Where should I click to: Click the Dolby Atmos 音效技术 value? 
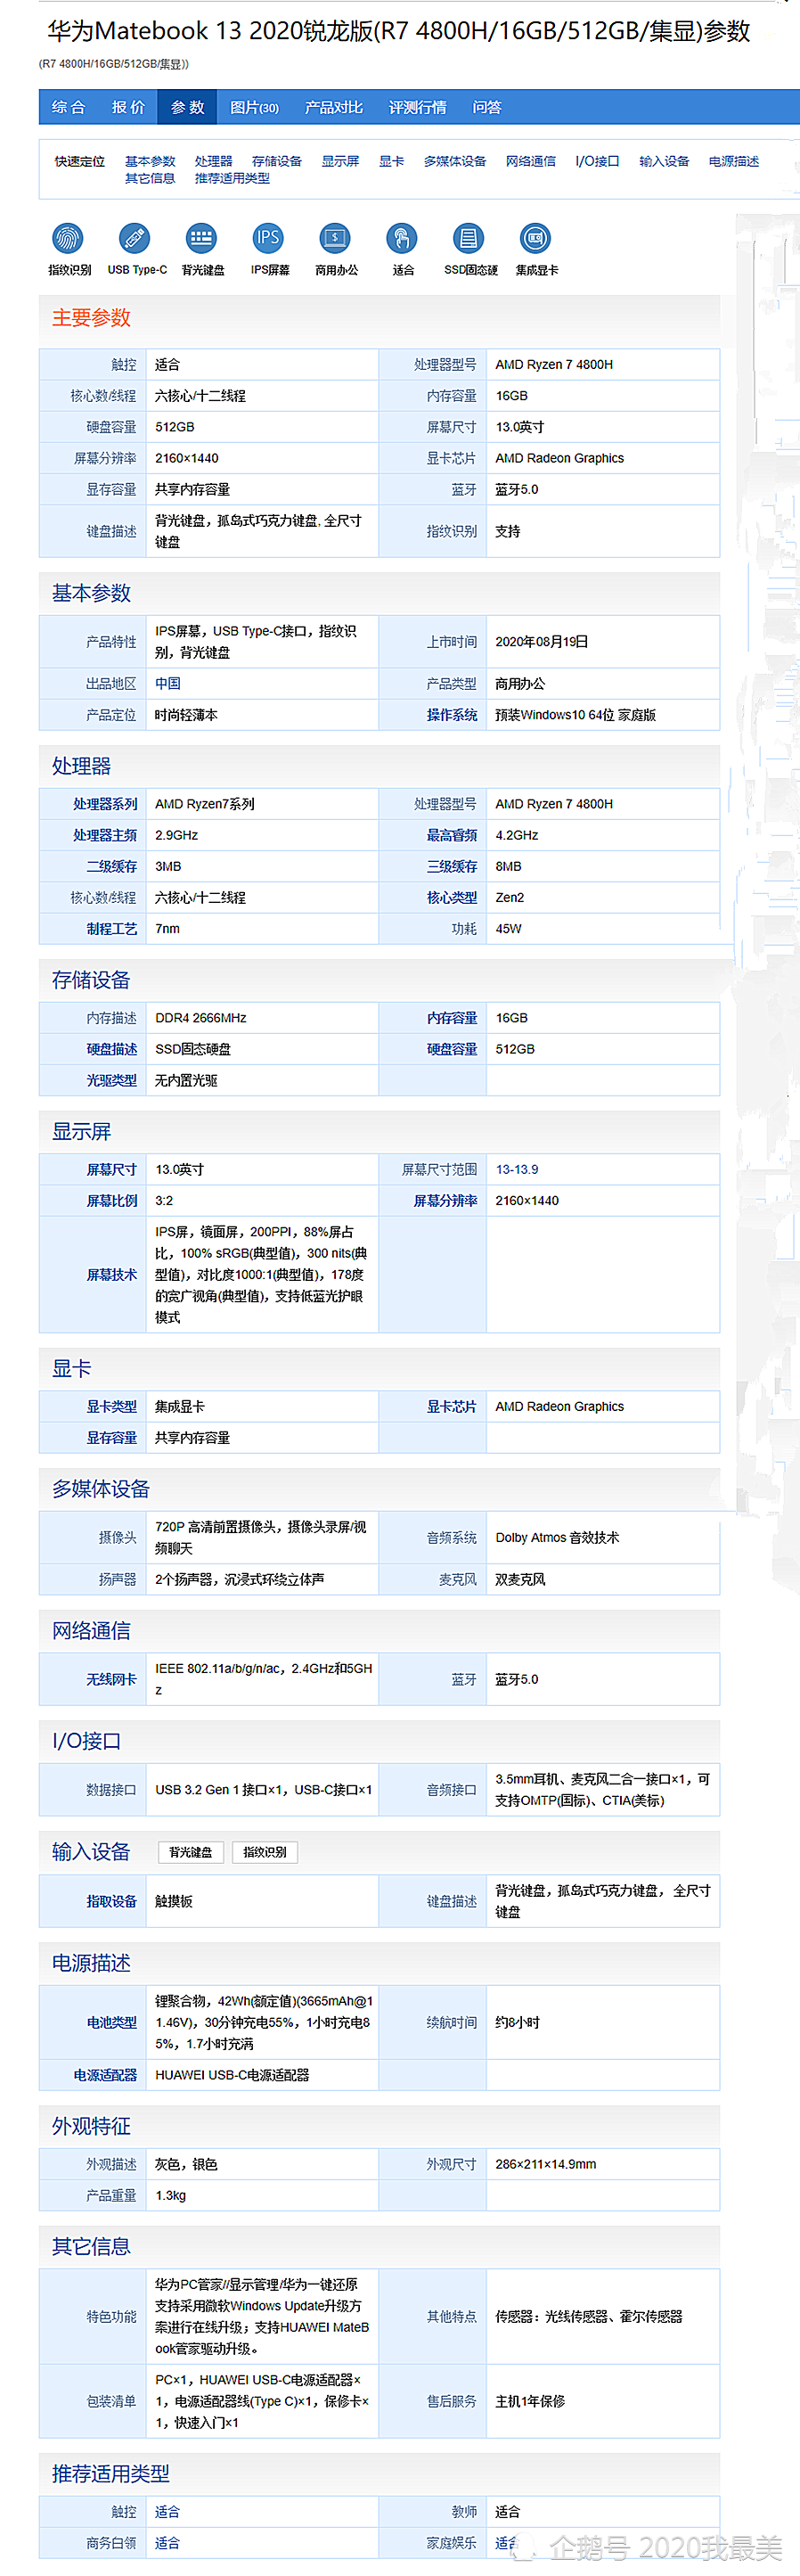(x=557, y=1538)
